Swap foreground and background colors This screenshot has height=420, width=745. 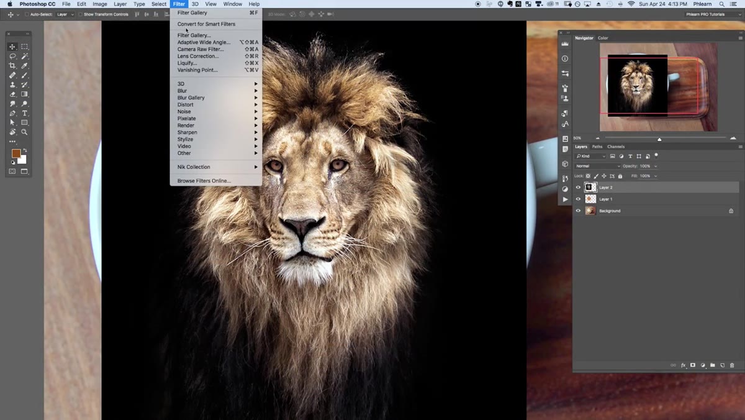click(x=25, y=150)
